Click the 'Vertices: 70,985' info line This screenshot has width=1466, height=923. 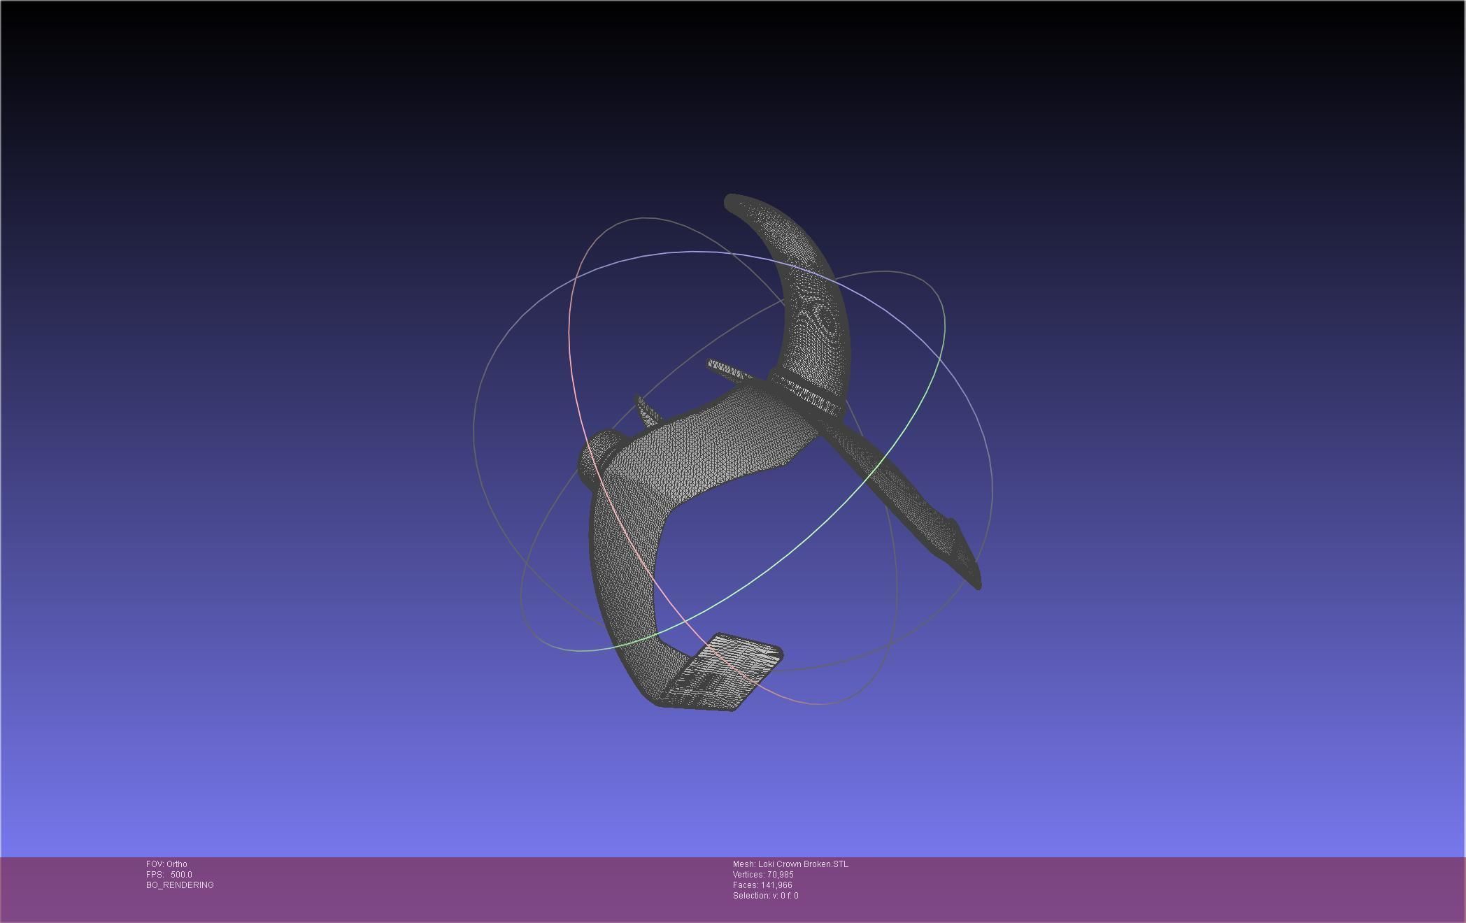click(x=763, y=875)
